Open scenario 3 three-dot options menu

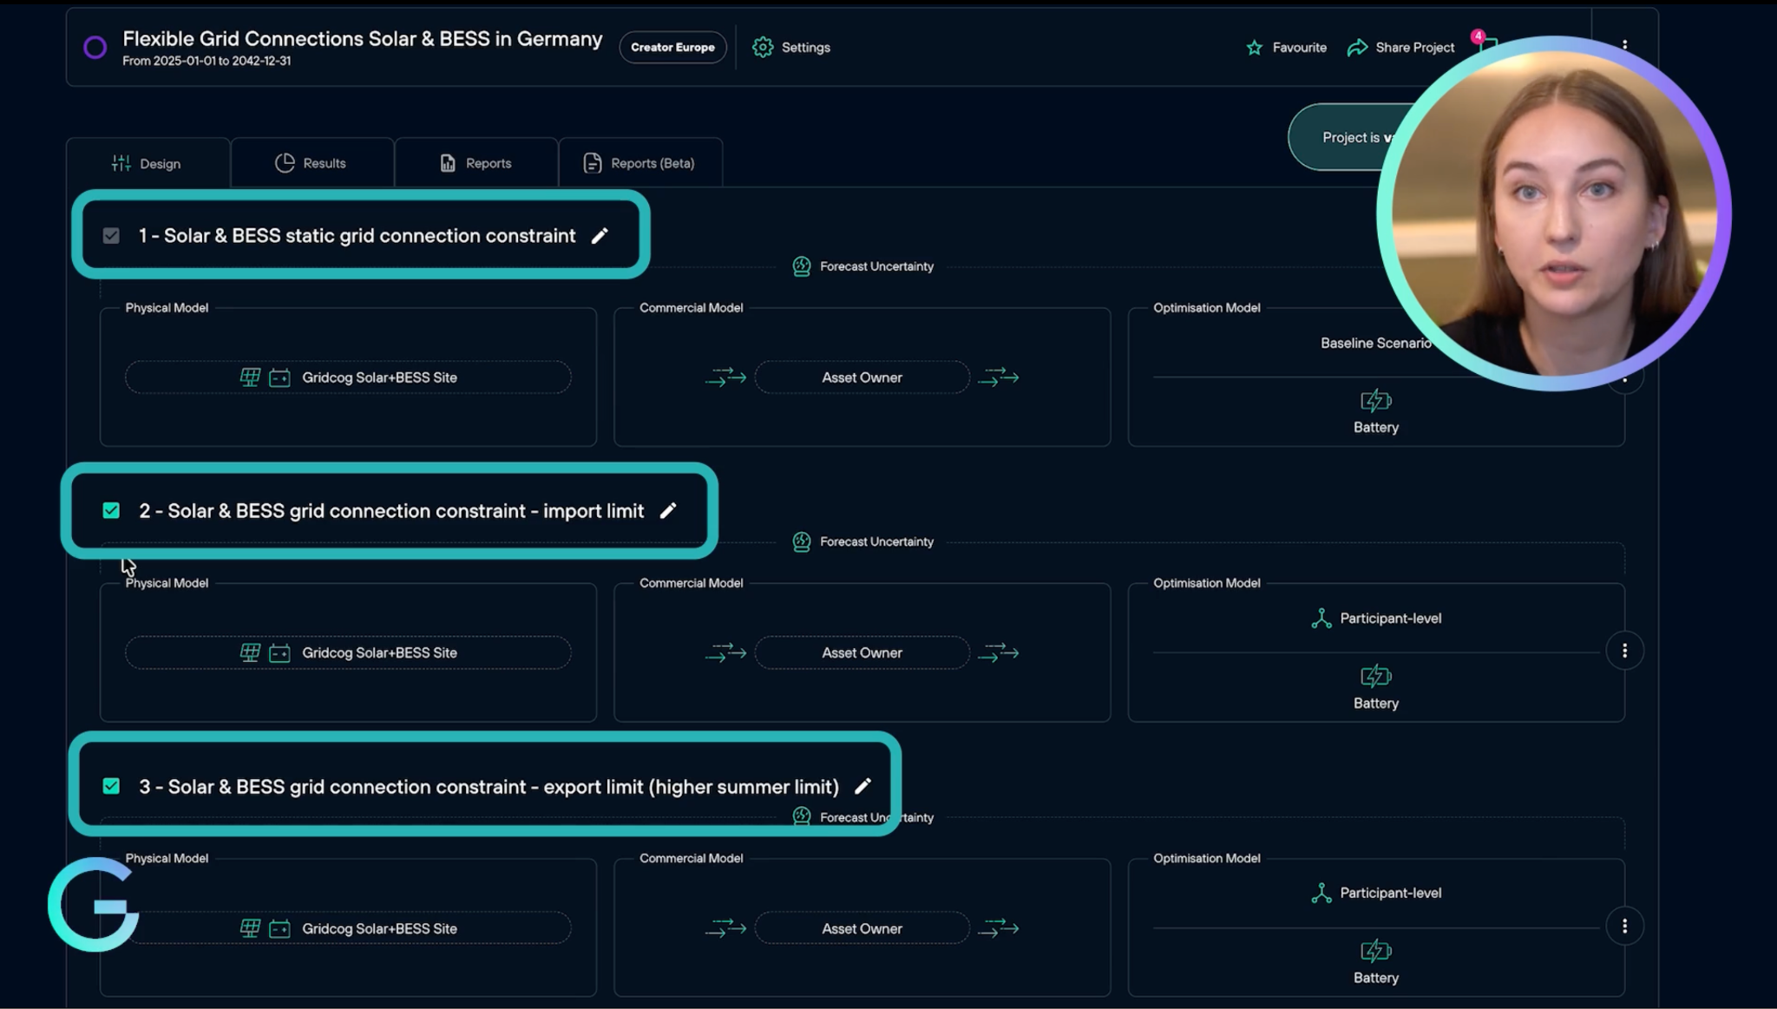point(1624,927)
